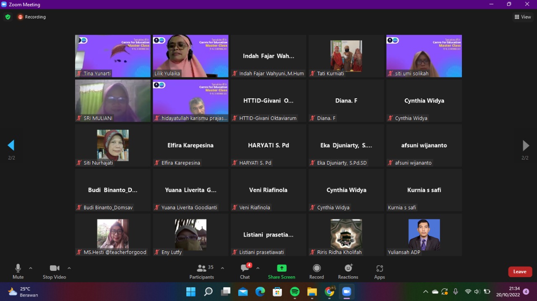Viewport: 537px width, 301px height.
Task: Open Microsoft Edge from taskbar
Action: point(260,292)
